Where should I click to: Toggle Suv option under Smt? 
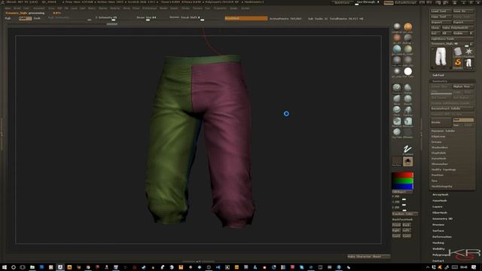pyautogui.click(x=457, y=125)
